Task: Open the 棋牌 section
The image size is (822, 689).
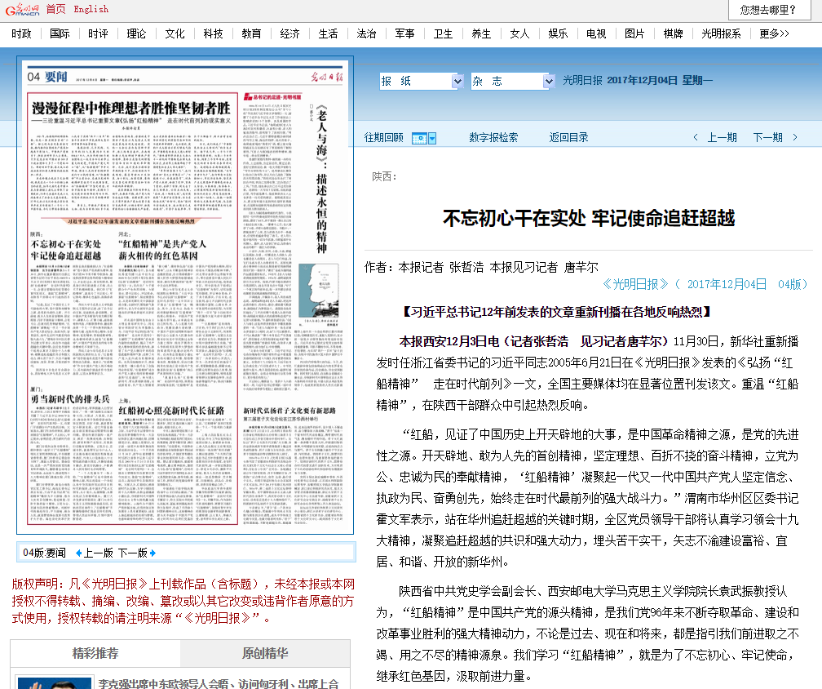Action: pos(673,33)
